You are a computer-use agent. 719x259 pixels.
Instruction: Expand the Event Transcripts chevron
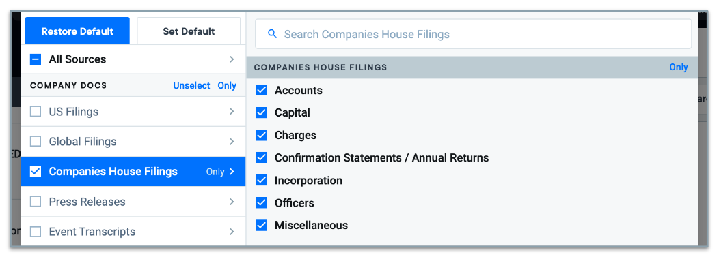[232, 232]
